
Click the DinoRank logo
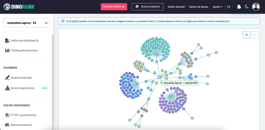point(19,7)
